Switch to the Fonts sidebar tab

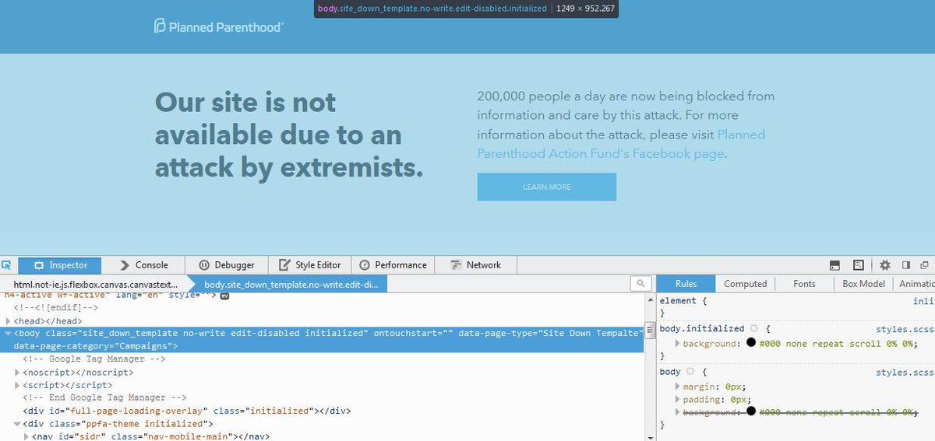[804, 284]
